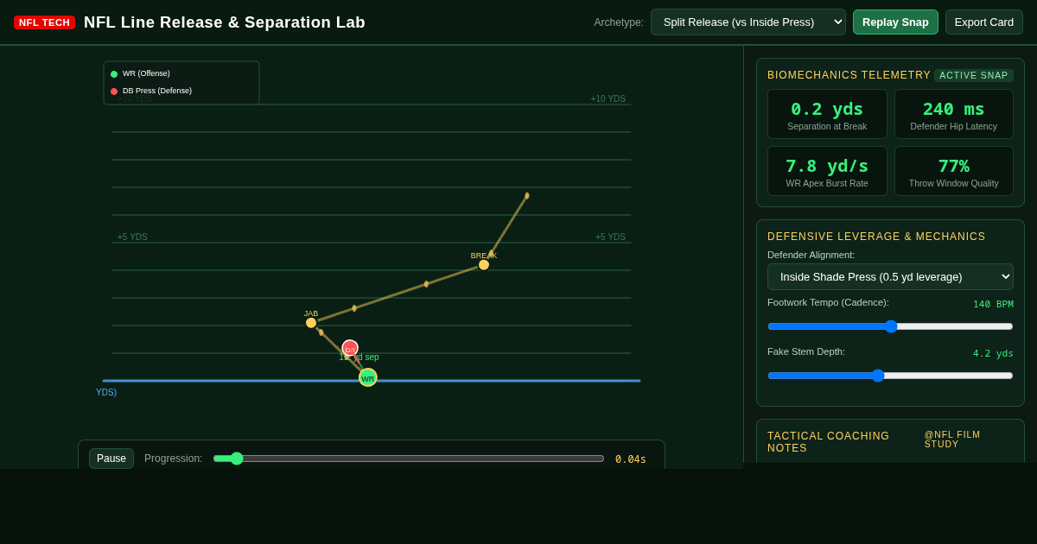
Task: Click the Progression timeline slider
Action: [409, 459]
